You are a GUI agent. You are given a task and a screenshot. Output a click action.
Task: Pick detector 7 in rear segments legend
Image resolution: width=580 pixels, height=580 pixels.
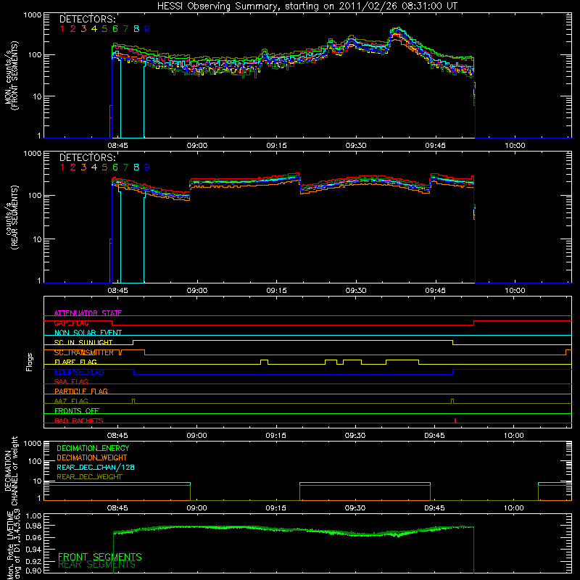125,167
